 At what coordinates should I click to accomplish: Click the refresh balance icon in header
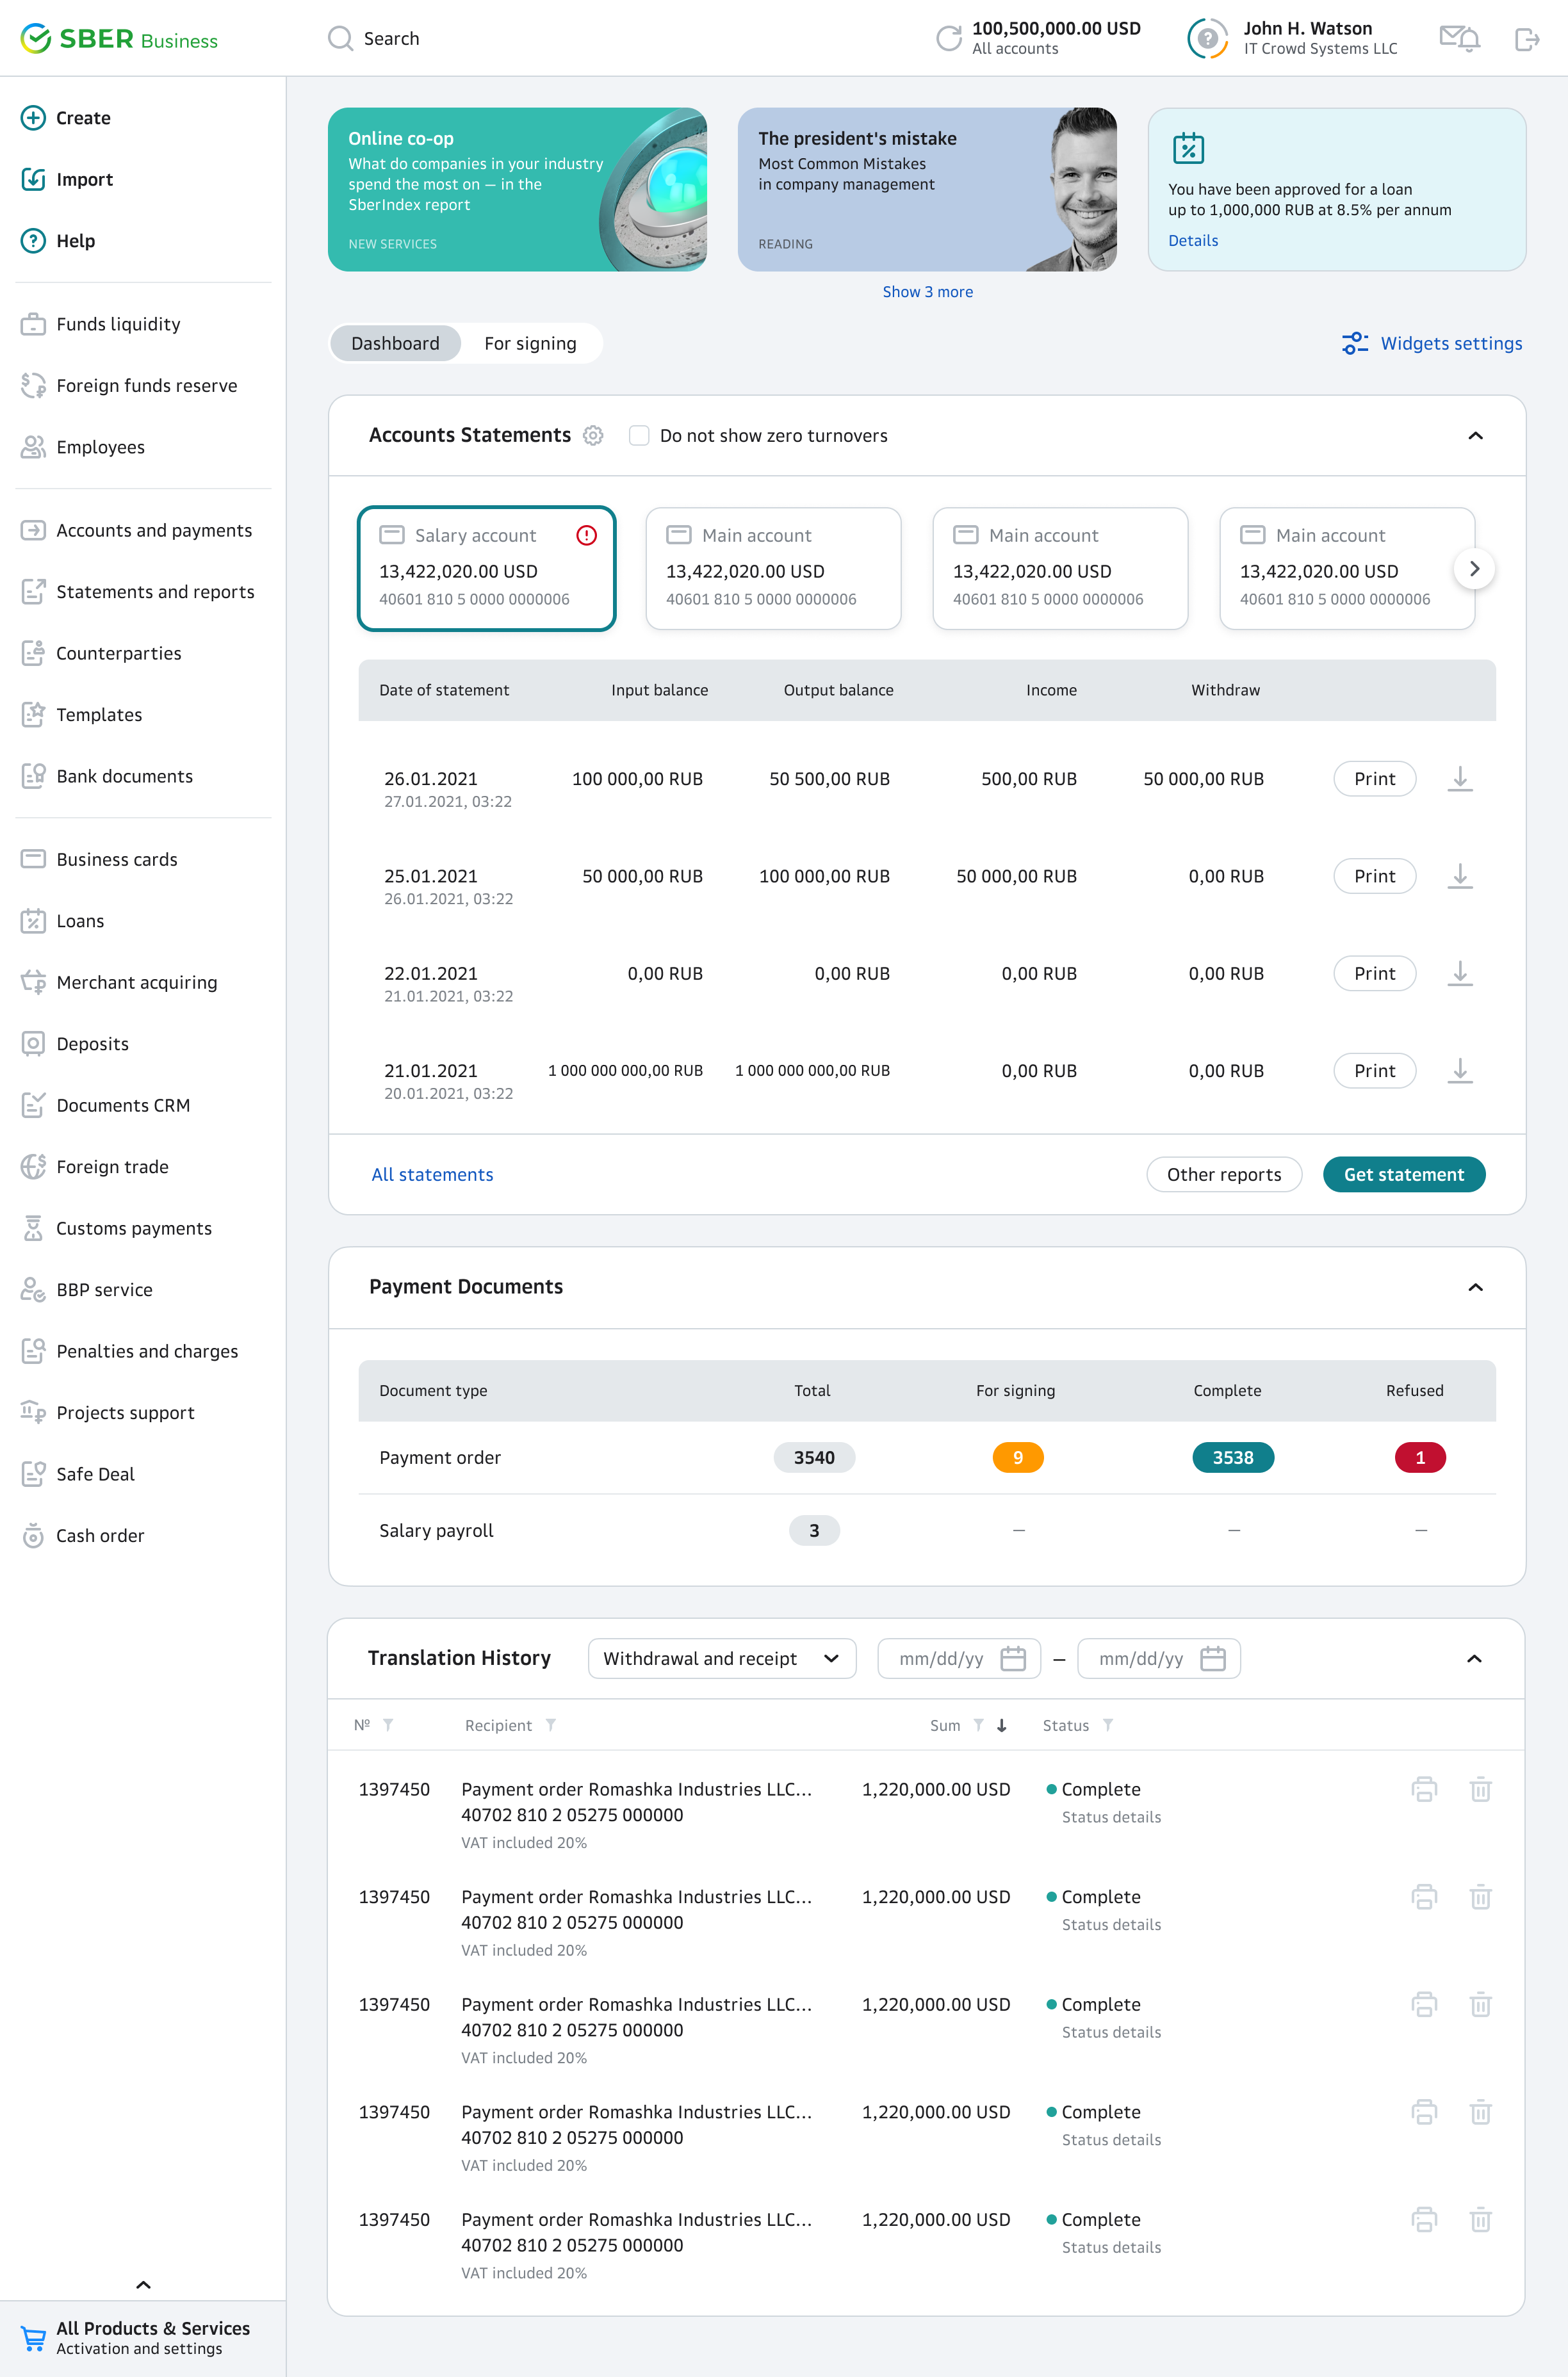pos(948,39)
